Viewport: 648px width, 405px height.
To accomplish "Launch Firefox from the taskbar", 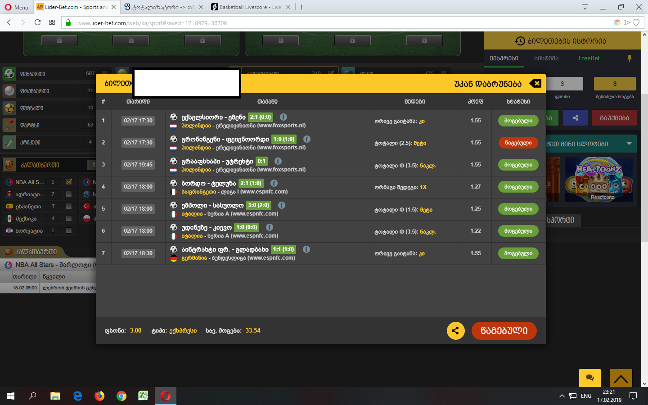I will click(99, 396).
